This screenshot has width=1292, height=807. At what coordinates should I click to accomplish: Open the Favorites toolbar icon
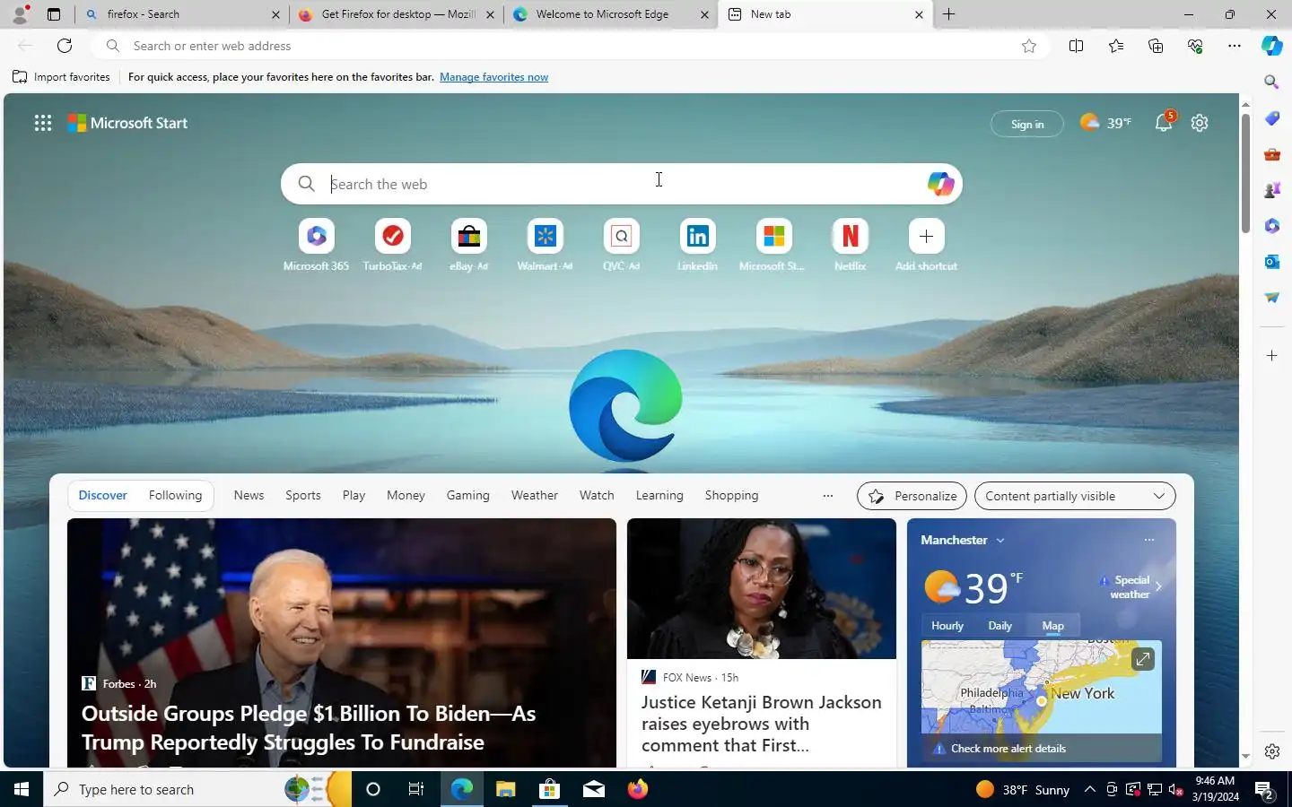tap(1115, 46)
